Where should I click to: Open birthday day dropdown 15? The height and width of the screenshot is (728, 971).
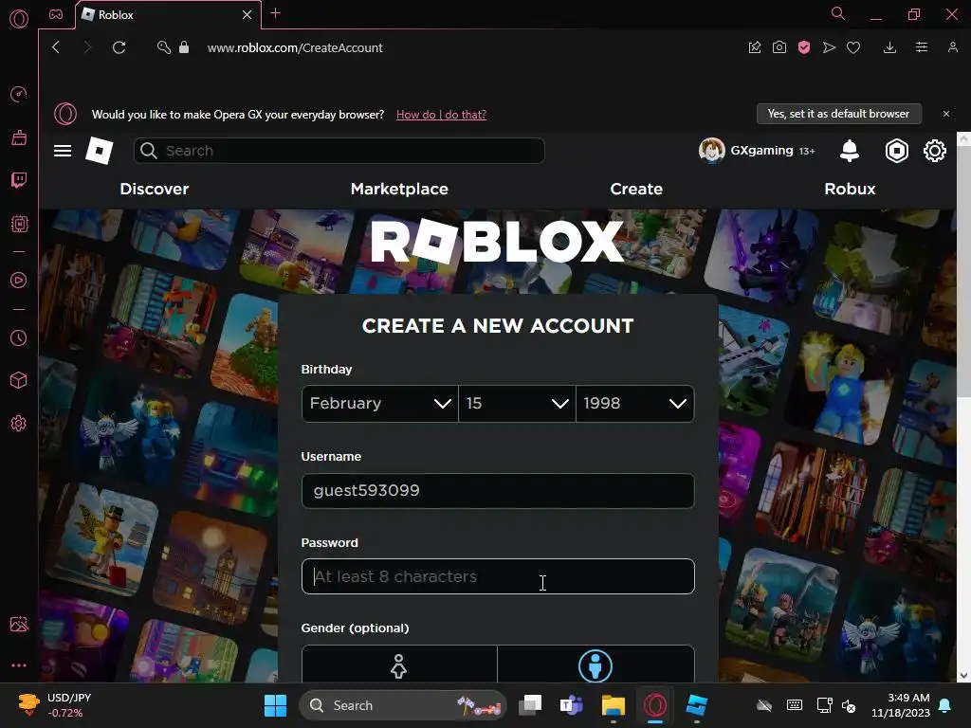click(x=517, y=404)
